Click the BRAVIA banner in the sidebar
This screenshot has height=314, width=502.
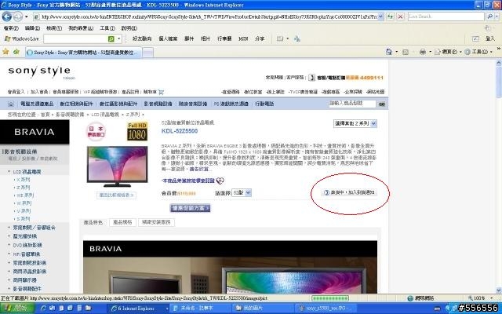tap(35, 132)
